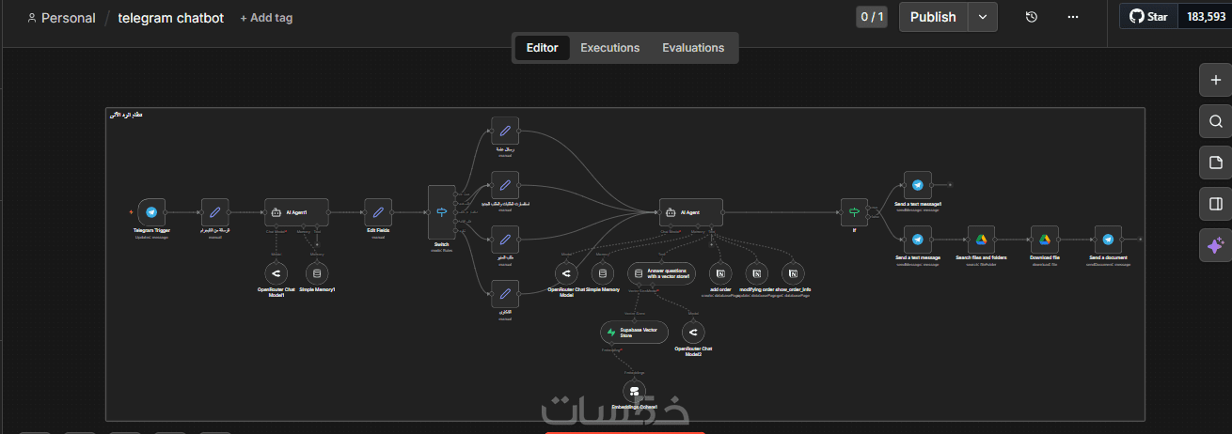This screenshot has height=434, width=1232.
Task: Open the Download file Google Drive node
Action: tap(1044, 240)
